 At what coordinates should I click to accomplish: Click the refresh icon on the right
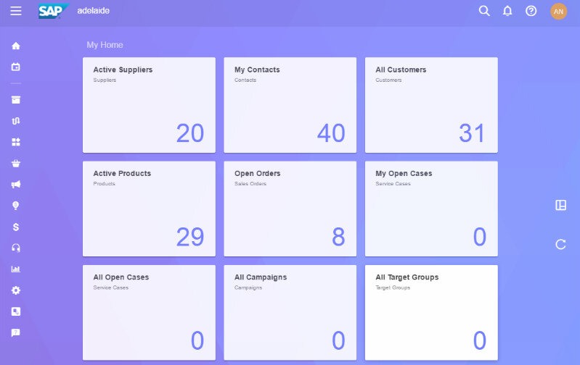(x=560, y=244)
